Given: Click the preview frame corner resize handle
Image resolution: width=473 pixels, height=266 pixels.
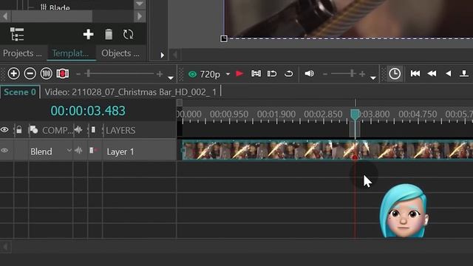Looking at the screenshot, I should click(x=224, y=38).
